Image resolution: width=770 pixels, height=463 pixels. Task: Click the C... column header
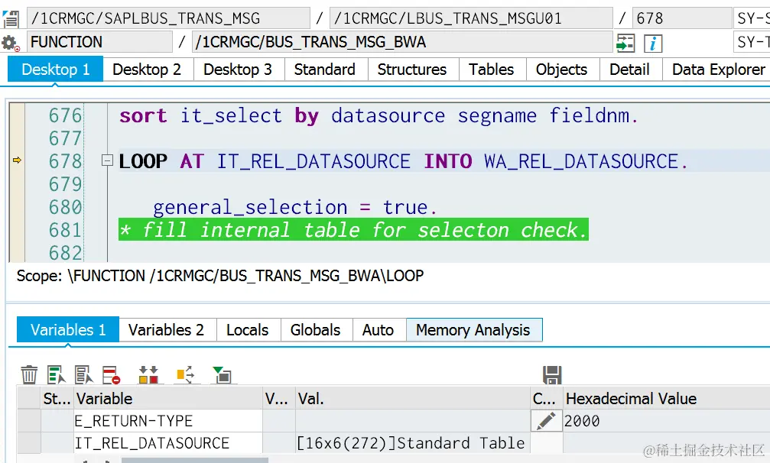click(x=546, y=398)
